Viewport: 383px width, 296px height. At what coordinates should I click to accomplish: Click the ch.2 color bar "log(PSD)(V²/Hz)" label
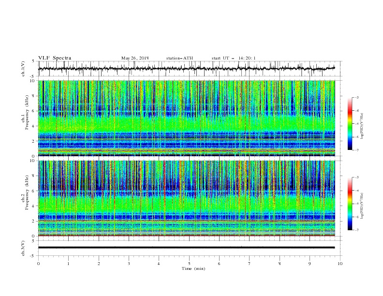click(x=362, y=206)
